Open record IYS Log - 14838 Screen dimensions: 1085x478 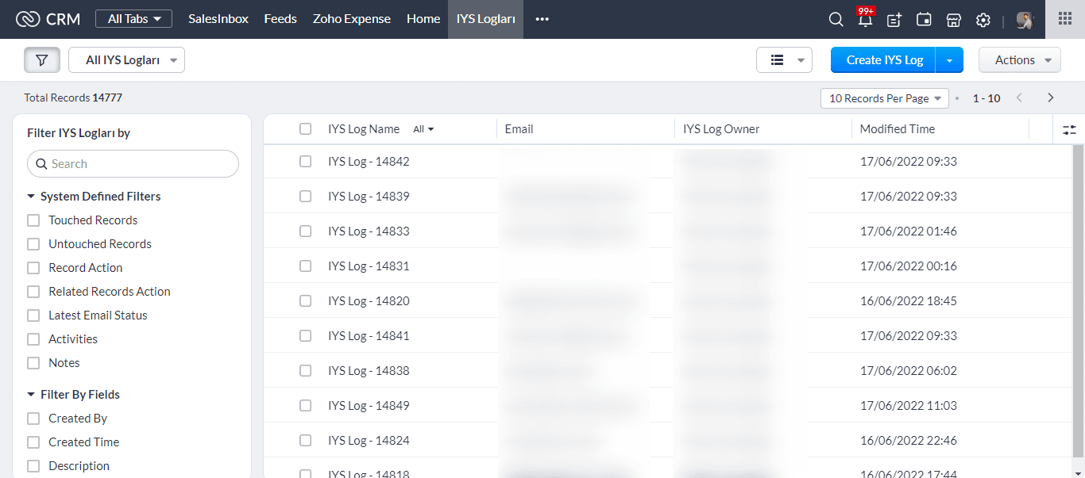369,371
